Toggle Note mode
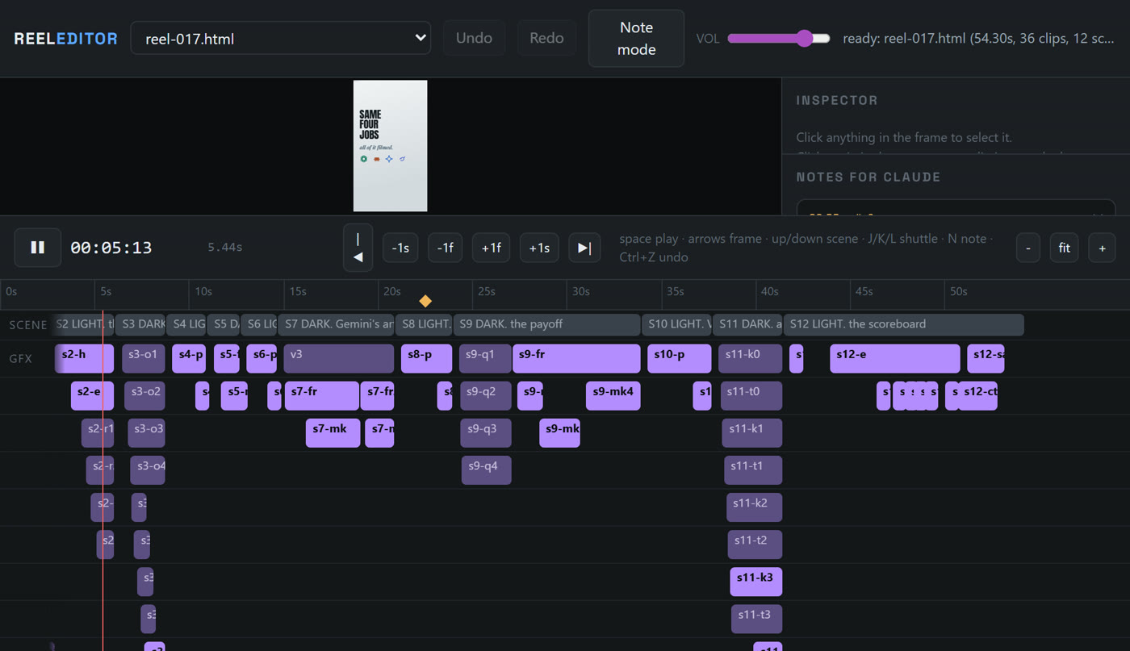This screenshot has width=1130, height=651. [x=636, y=38]
